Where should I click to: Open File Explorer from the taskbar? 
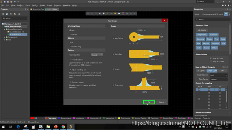tap(48, 127)
